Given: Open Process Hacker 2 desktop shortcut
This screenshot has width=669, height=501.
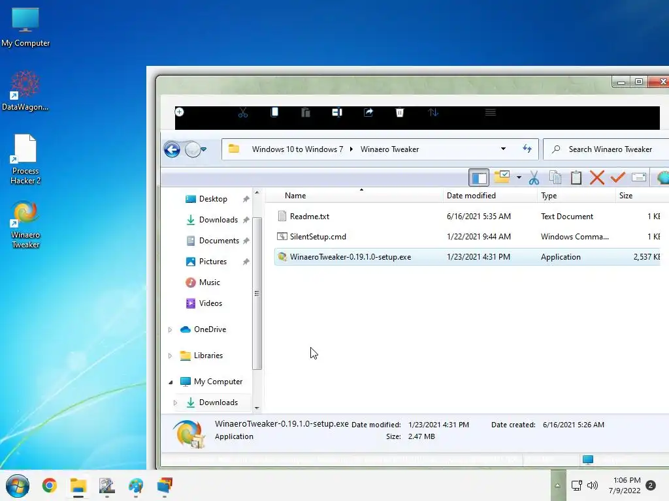Looking at the screenshot, I should point(25,159).
